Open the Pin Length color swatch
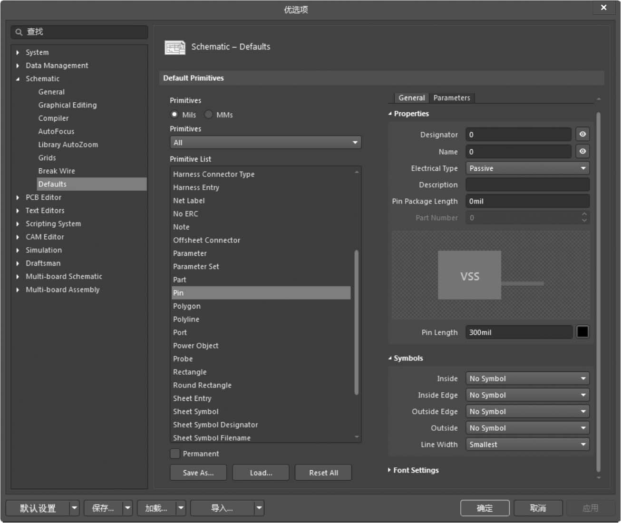 [x=582, y=332]
